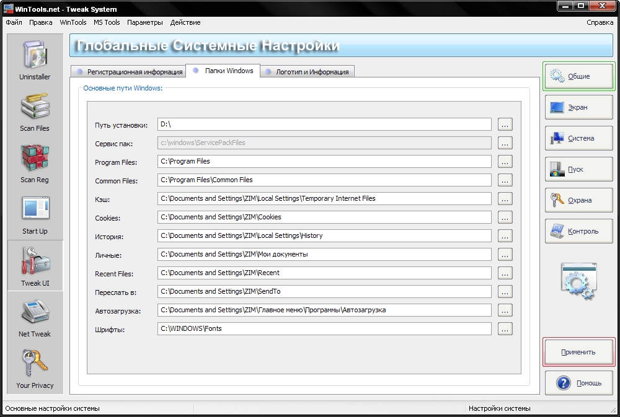
Task: Click the Автозагрузка path field
Action: (324, 310)
